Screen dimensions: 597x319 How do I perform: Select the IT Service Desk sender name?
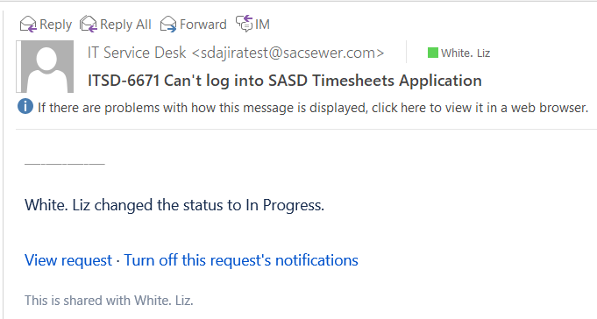pos(137,53)
